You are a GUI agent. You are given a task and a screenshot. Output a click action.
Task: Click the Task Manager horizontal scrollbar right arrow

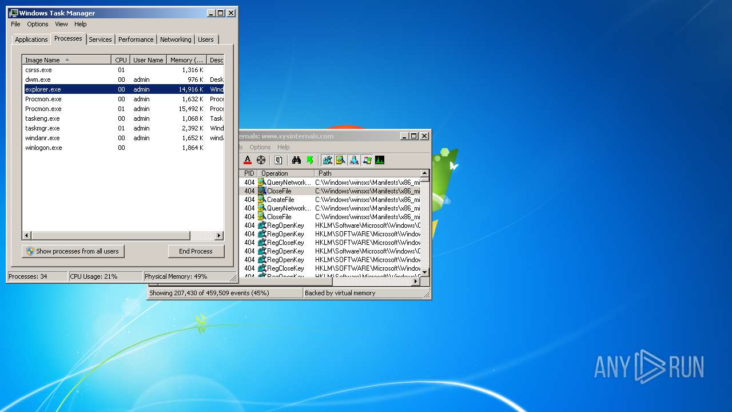pos(218,236)
